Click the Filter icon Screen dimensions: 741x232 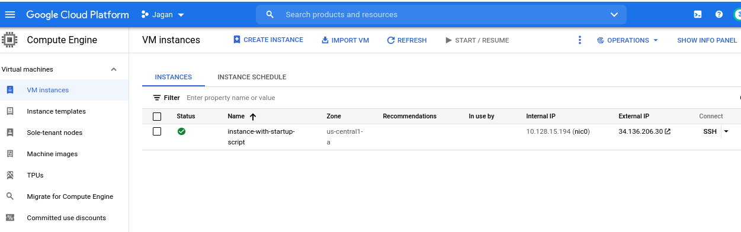tap(157, 98)
